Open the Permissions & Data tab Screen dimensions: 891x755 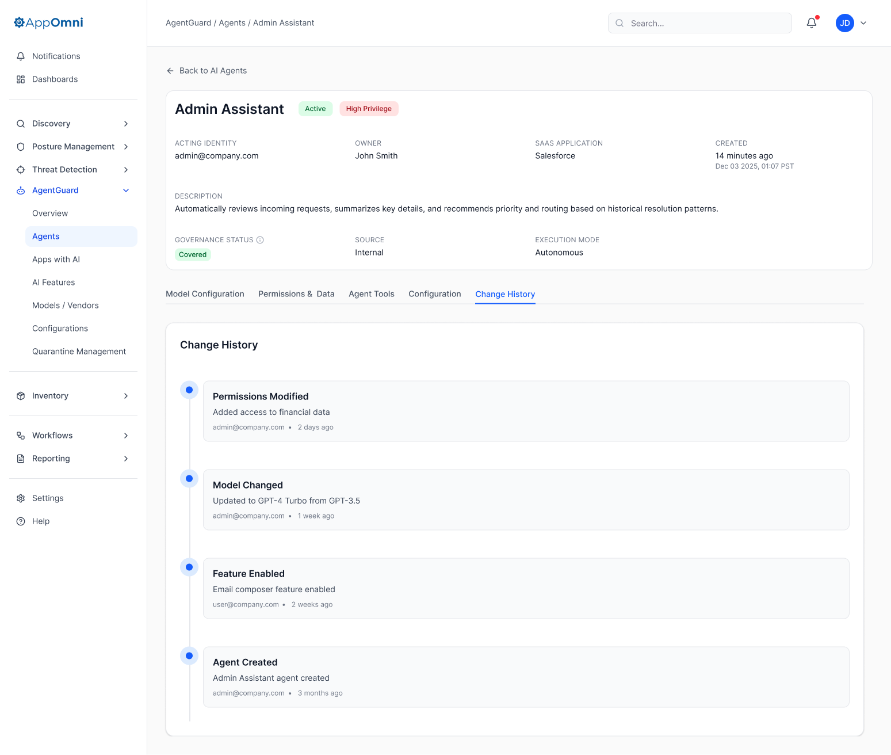point(296,294)
